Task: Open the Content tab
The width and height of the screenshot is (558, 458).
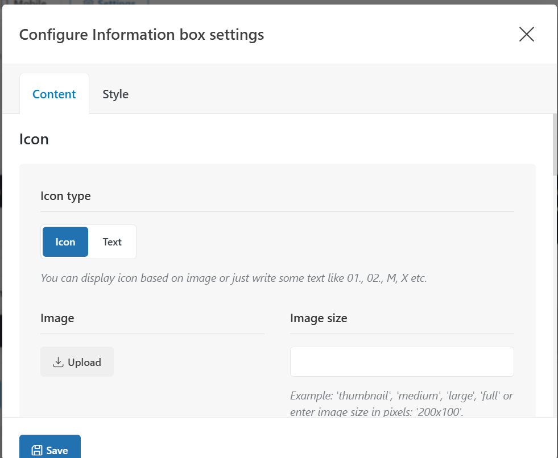Action: tap(54, 94)
